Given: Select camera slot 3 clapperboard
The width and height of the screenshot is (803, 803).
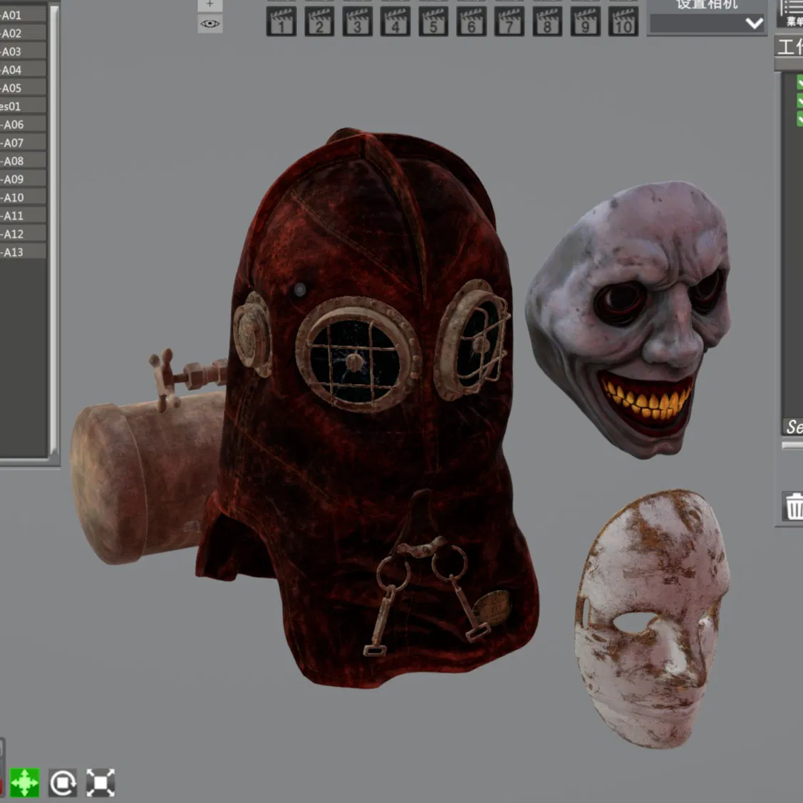Looking at the screenshot, I should 358,21.
